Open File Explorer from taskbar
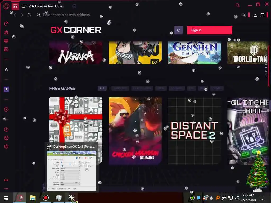This screenshot has width=271, height=203. (33, 198)
